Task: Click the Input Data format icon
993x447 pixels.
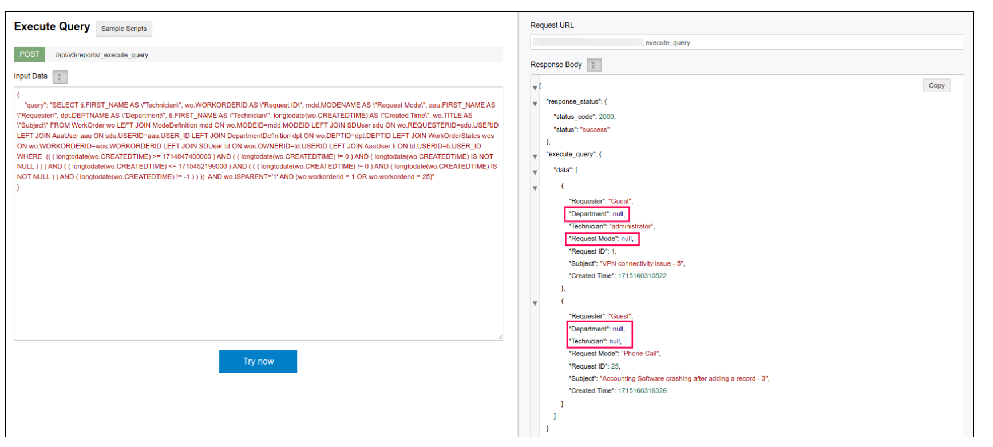Action: coord(60,77)
